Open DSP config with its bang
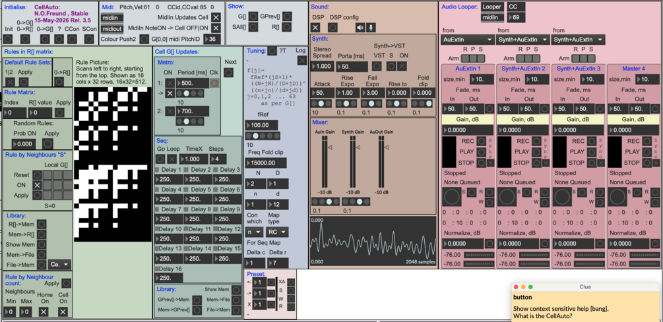This screenshot has height=322, width=663. [333, 28]
